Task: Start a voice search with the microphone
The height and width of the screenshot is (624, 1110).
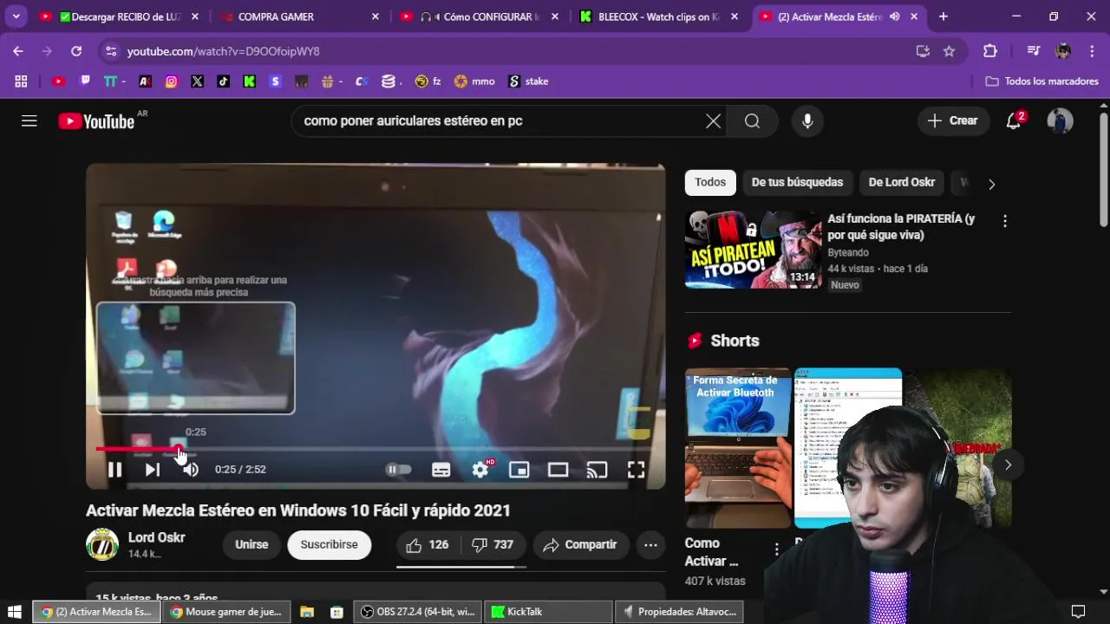Action: pyautogui.click(x=807, y=121)
